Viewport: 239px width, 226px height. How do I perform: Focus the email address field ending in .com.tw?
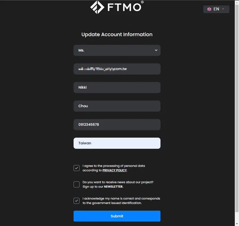click(x=117, y=69)
